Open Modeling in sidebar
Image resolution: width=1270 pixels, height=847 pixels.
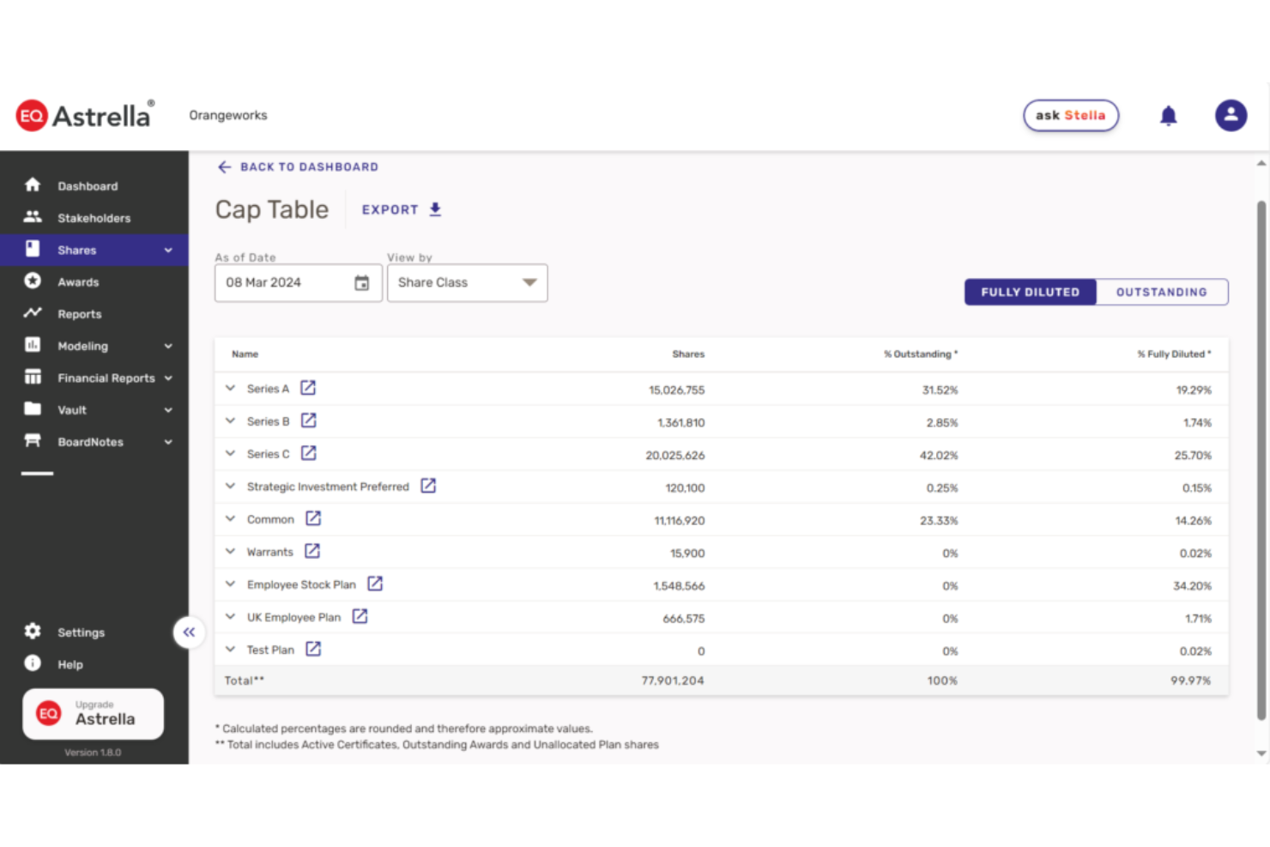coord(83,346)
